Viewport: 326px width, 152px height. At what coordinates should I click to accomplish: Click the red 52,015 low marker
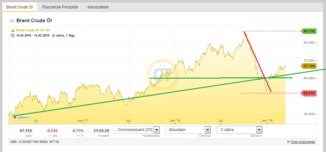click(x=309, y=93)
